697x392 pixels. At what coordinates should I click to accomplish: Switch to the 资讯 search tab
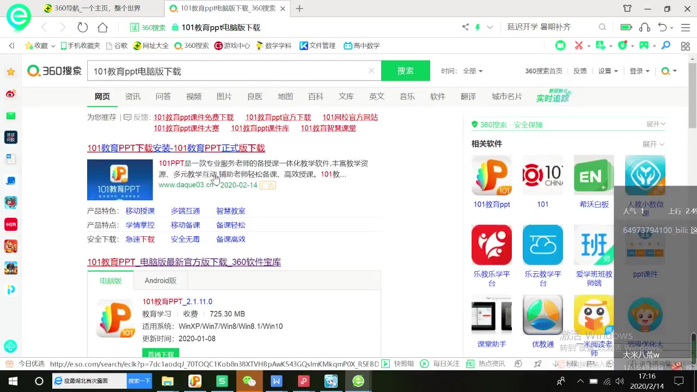tap(133, 96)
